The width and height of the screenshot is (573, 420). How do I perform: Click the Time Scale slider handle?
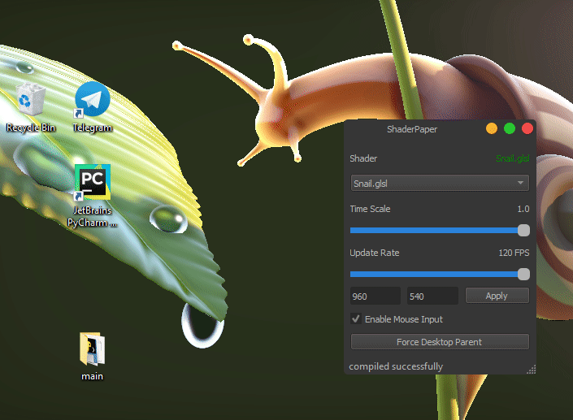pos(523,230)
